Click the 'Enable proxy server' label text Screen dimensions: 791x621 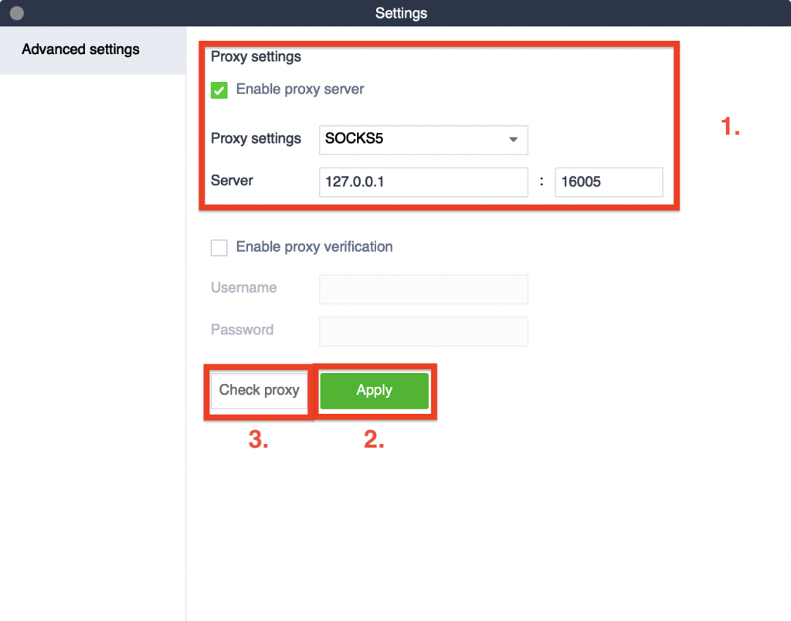(300, 90)
